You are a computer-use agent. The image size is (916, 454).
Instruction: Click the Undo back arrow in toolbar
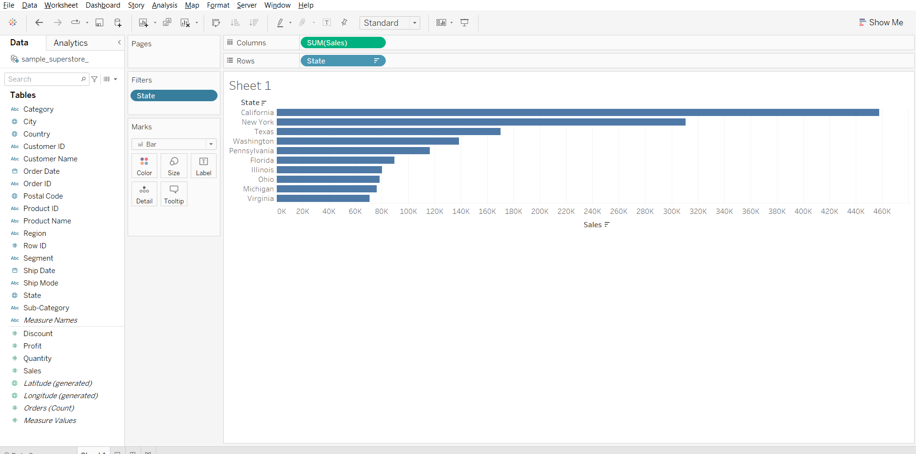coord(39,22)
